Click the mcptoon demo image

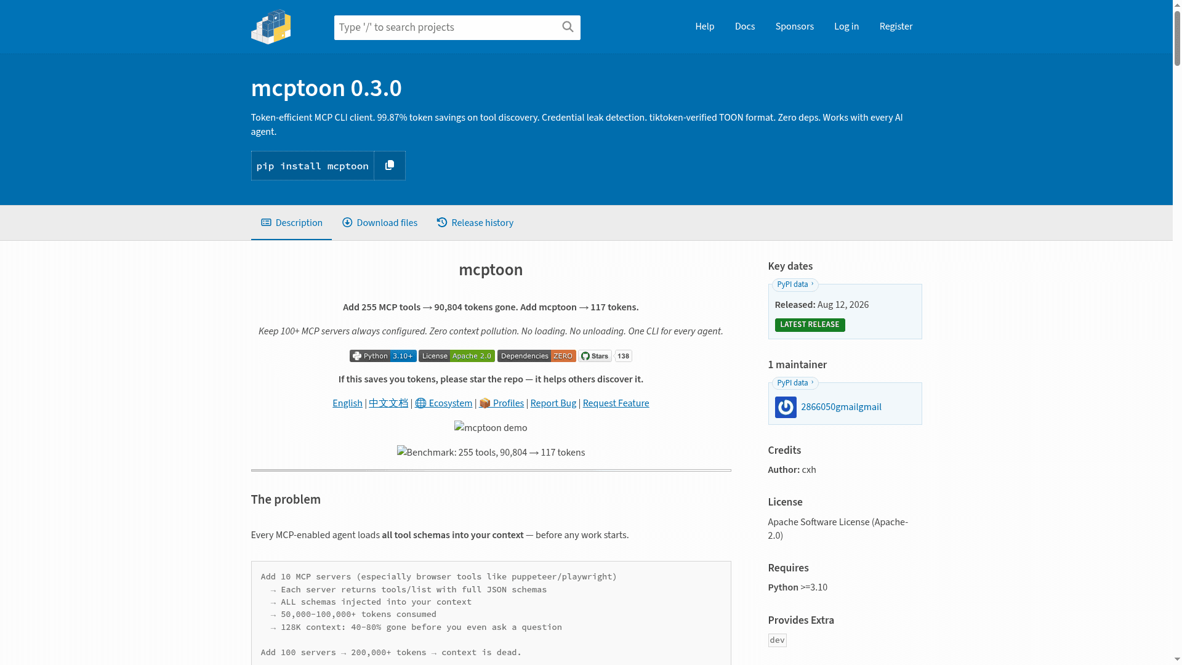click(x=491, y=427)
